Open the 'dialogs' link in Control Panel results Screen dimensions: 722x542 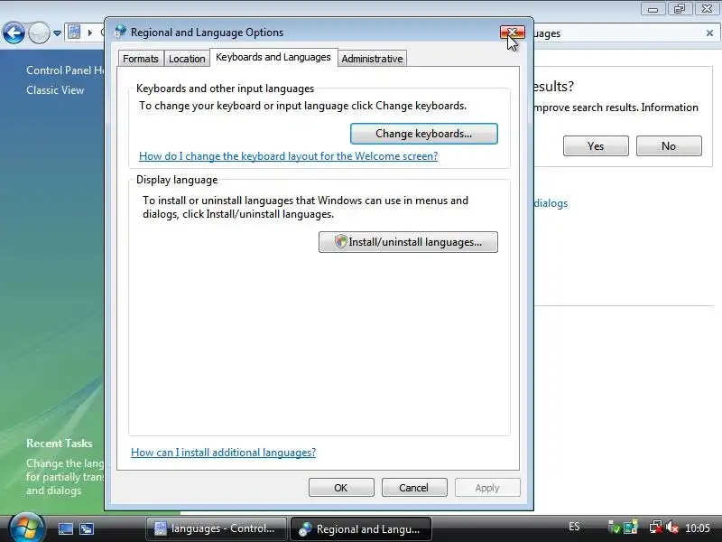[x=551, y=203]
